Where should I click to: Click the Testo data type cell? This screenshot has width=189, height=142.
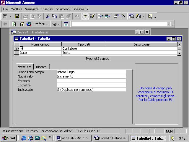(84, 53)
